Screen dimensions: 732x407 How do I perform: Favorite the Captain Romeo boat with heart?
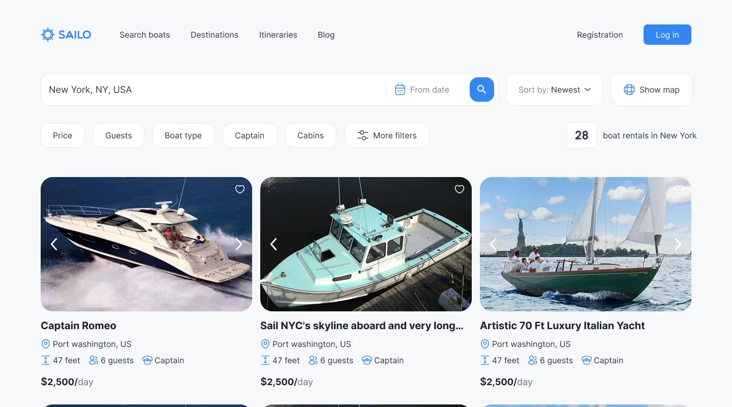[240, 189]
